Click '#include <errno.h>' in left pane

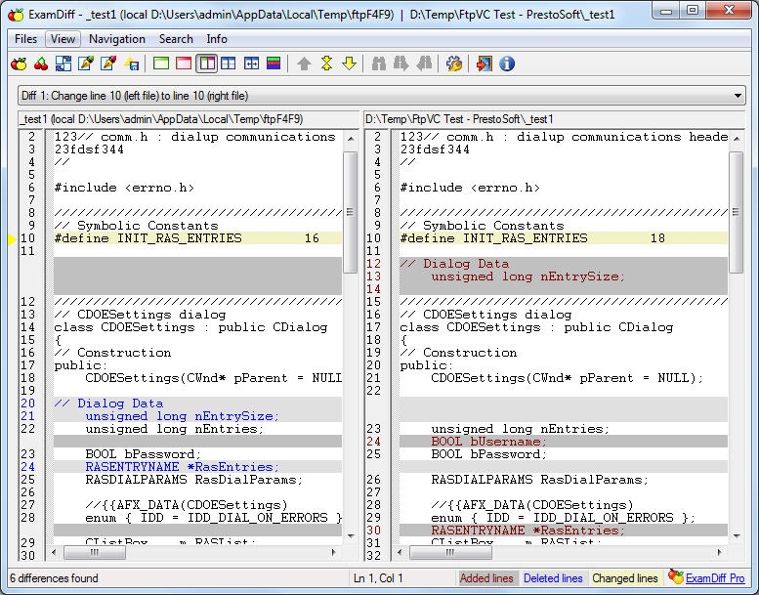(x=124, y=188)
